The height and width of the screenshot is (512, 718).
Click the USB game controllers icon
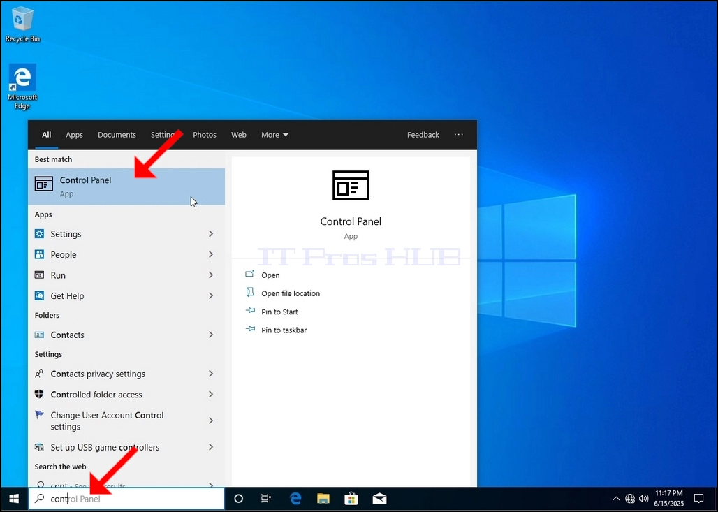tap(39, 448)
